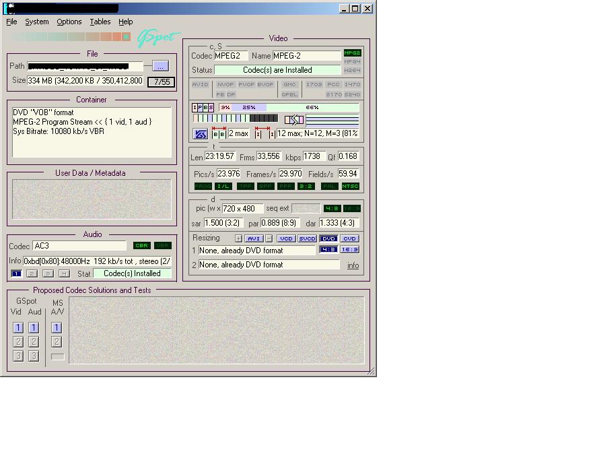Open the resizing info link
Viewport: 597px width, 460px height.
(x=353, y=265)
